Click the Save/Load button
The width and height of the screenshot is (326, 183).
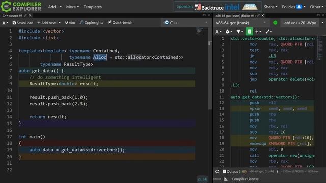coord(22,23)
